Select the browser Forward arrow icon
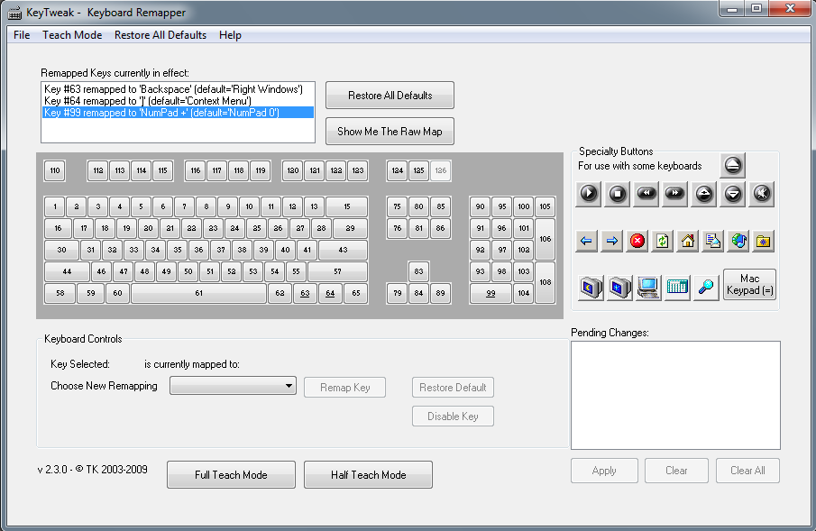This screenshot has height=531, width=816. [x=613, y=241]
